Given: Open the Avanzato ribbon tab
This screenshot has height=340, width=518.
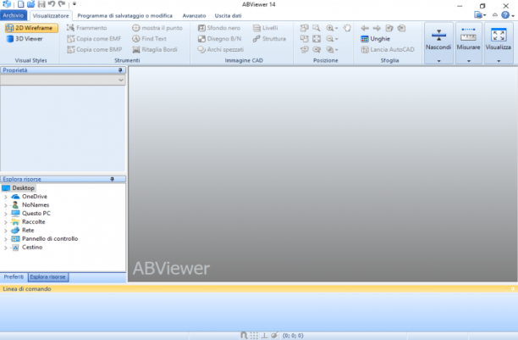Looking at the screenshot, I should [x=194, y=15].
